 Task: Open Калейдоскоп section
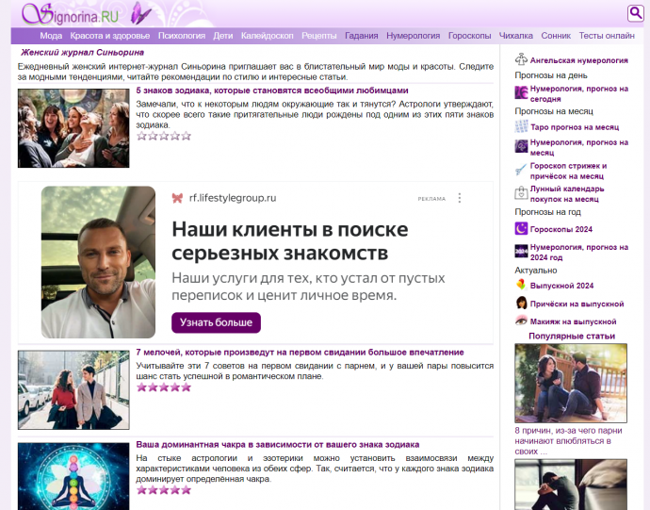[268, 36]
